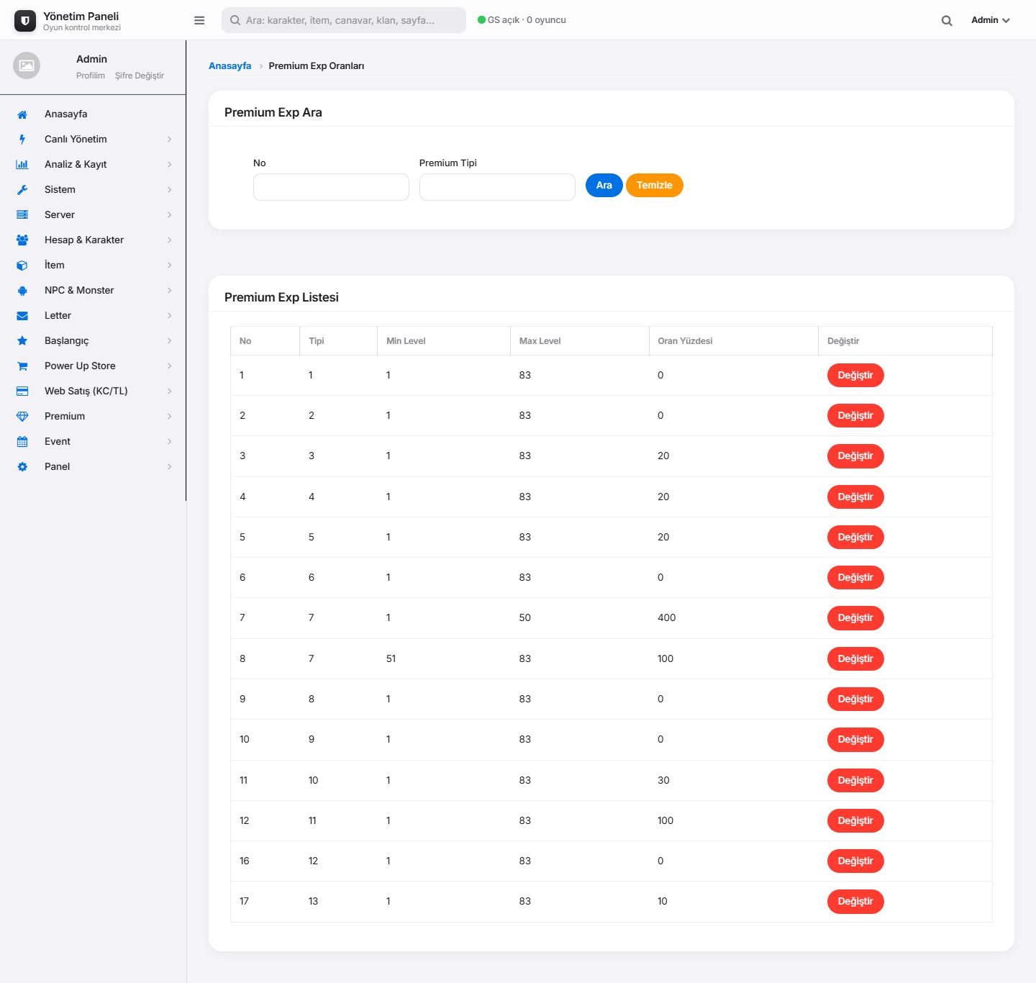Click the Başlangıç star icon

(x=22, y=341)
